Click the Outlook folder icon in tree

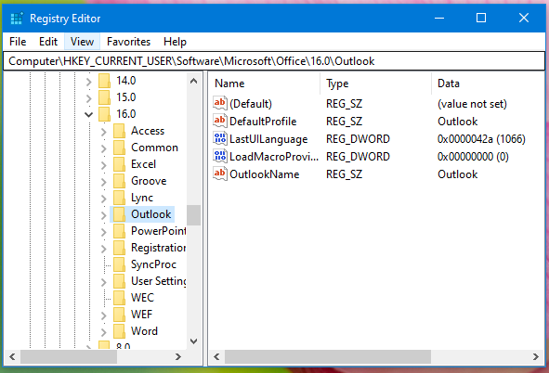pos(119,214)
